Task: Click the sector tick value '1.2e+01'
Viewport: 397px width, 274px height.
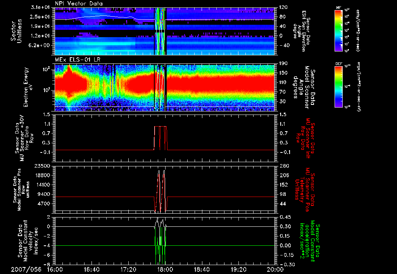Action: point(40,36)
